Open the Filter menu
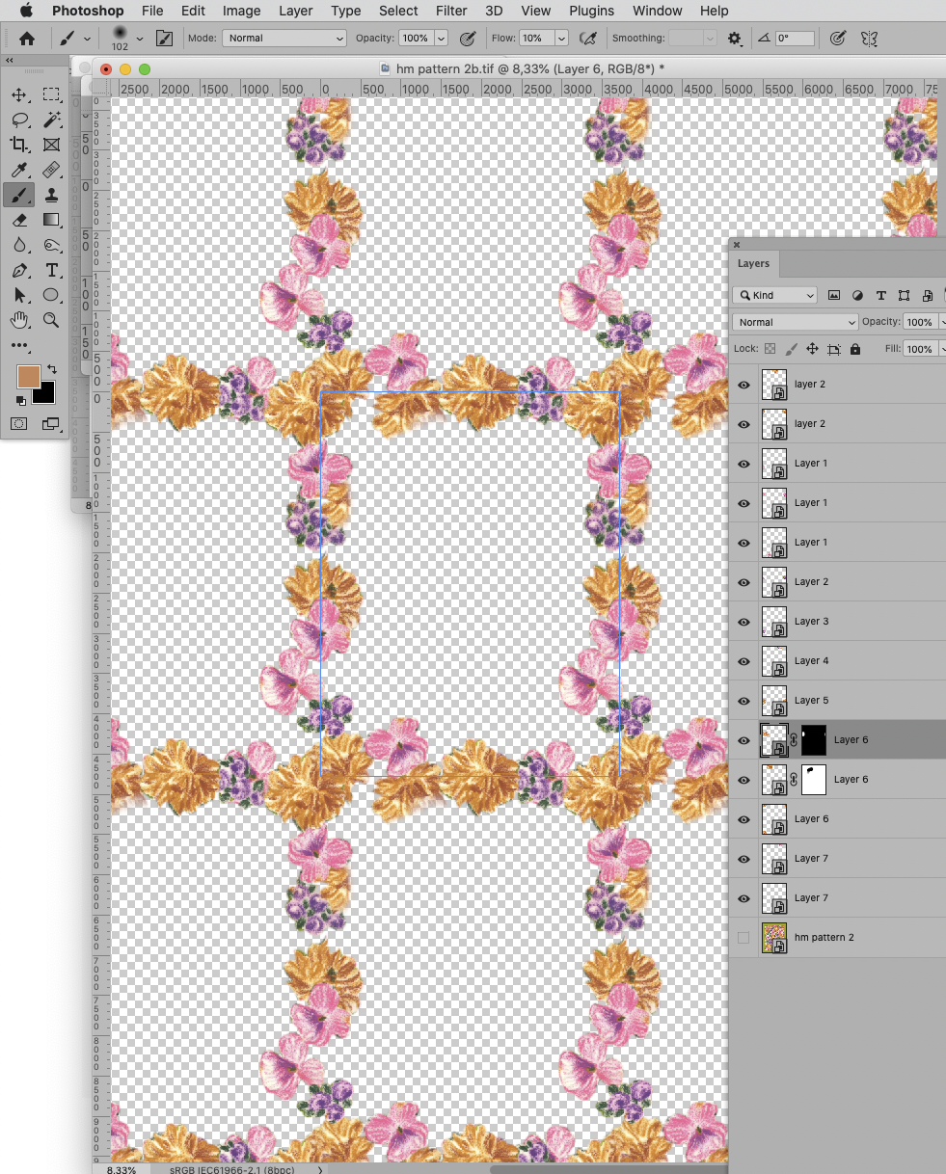Viewport: 946px width, 1174px height. (x=451, y=11)
